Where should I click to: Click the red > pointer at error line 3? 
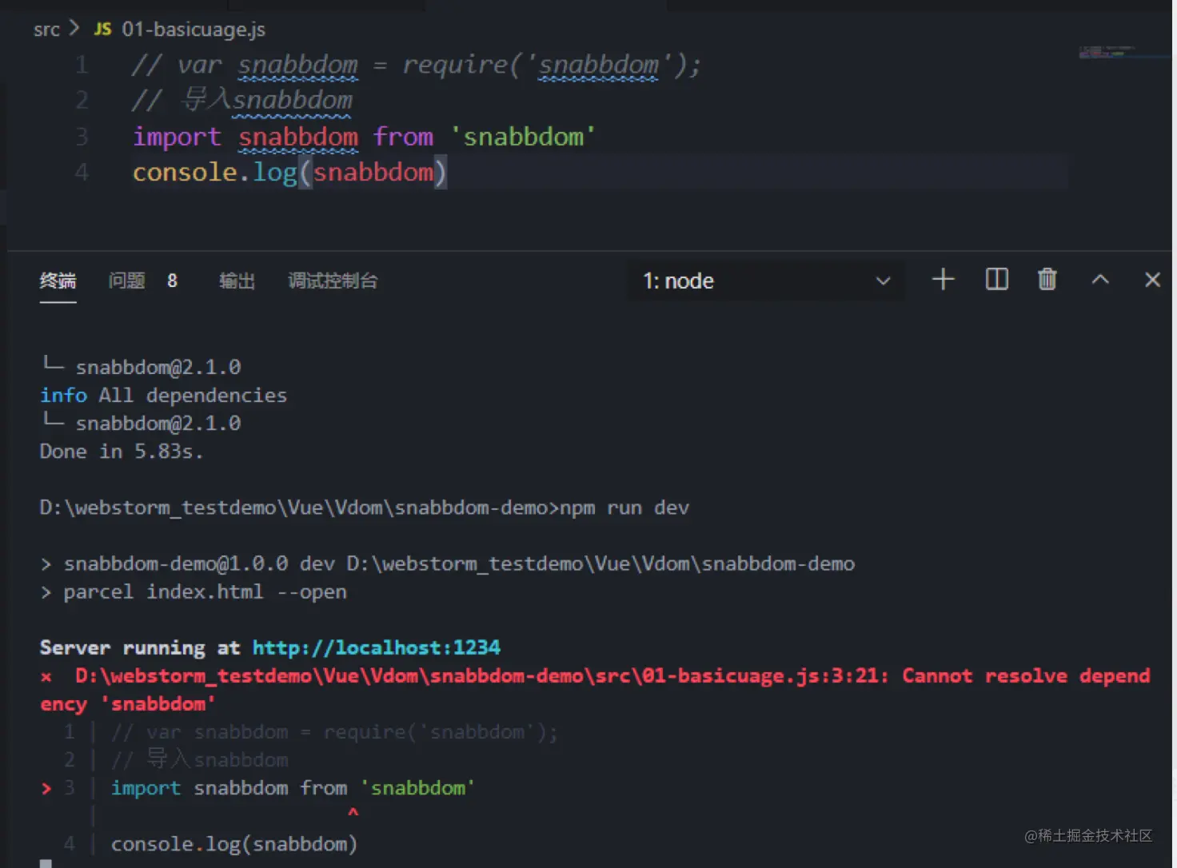pyautogui.click(x=46, y=789)
